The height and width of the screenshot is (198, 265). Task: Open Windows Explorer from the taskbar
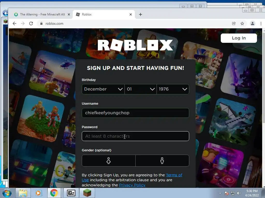tap(23, 193)
